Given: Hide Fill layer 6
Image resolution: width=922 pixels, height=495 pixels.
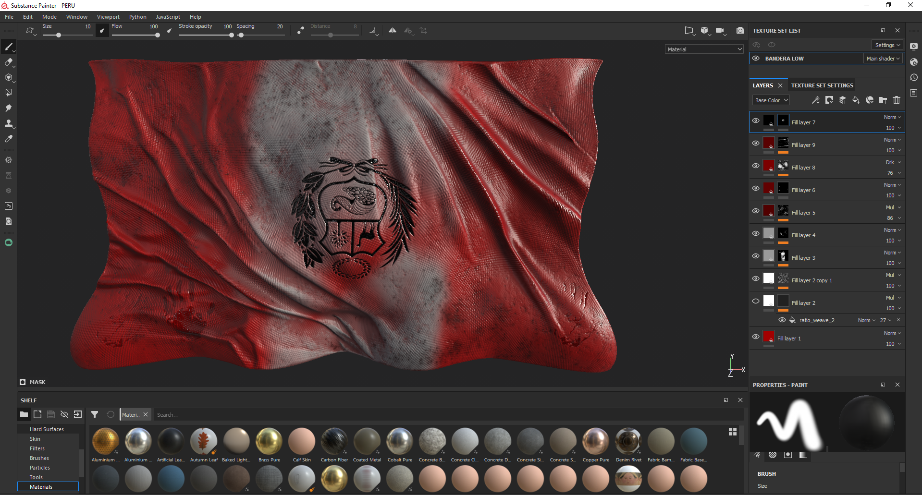Looking at the screenshot, I should coord(756,188).
